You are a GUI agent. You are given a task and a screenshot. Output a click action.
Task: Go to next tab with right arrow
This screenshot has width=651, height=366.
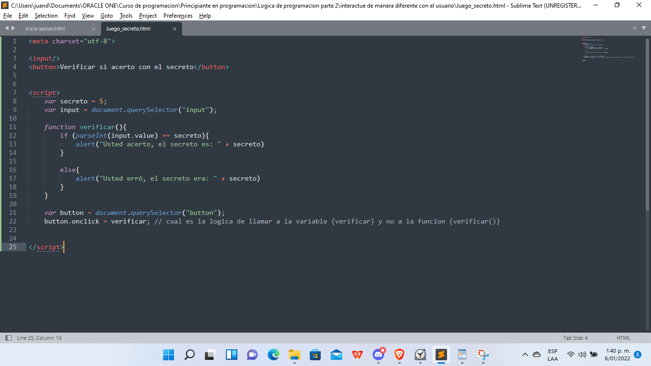click(13, 29)
